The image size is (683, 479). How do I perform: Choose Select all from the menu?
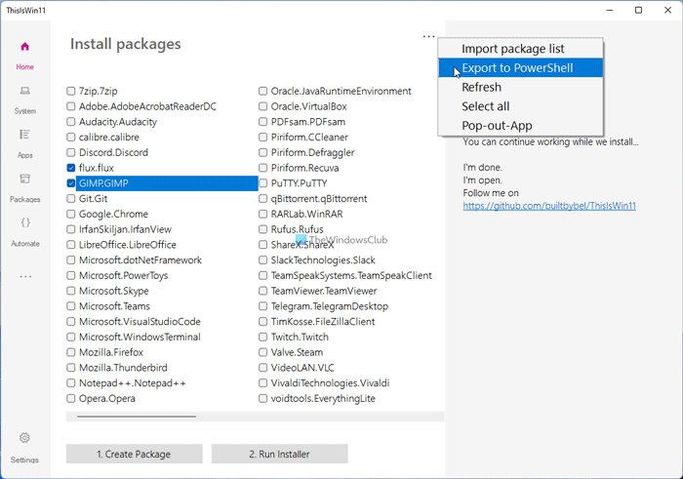[520, 106]
